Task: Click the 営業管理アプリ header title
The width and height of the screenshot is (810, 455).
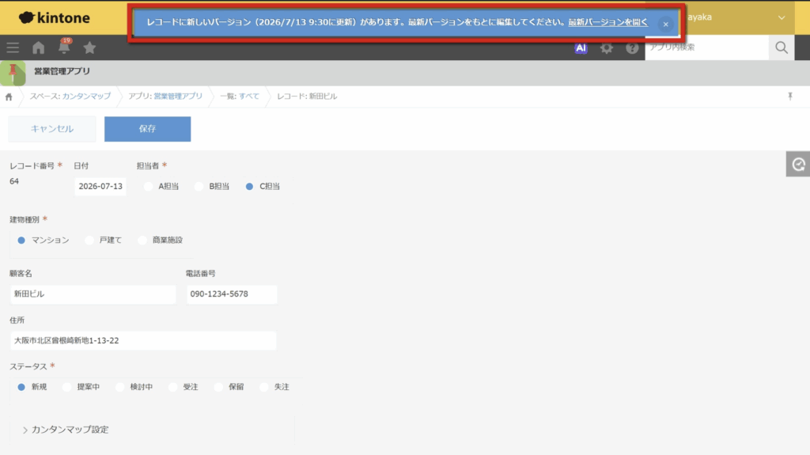Action: (x=62, y=71)
